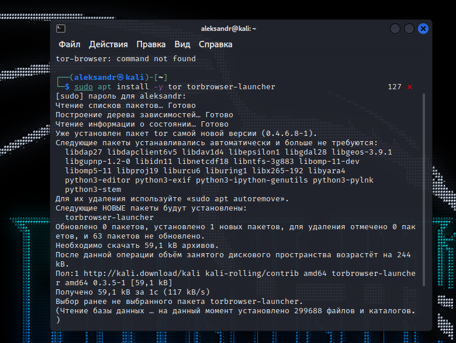Click the terminal vertical scrollbar
456x343 pixels.
click(x=424, y=190)
